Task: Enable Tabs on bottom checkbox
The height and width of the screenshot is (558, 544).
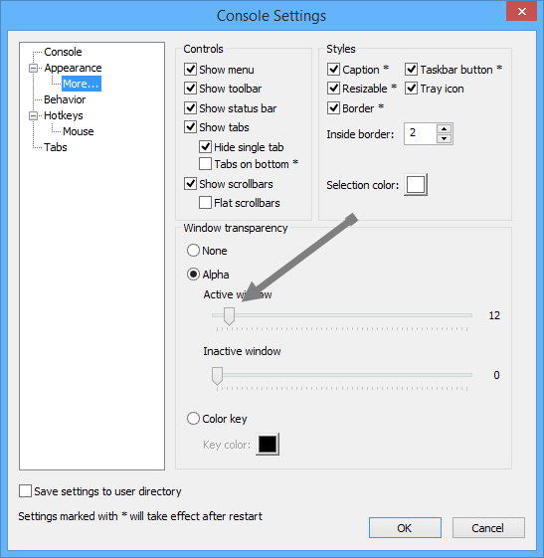Action: click(205, 164)
